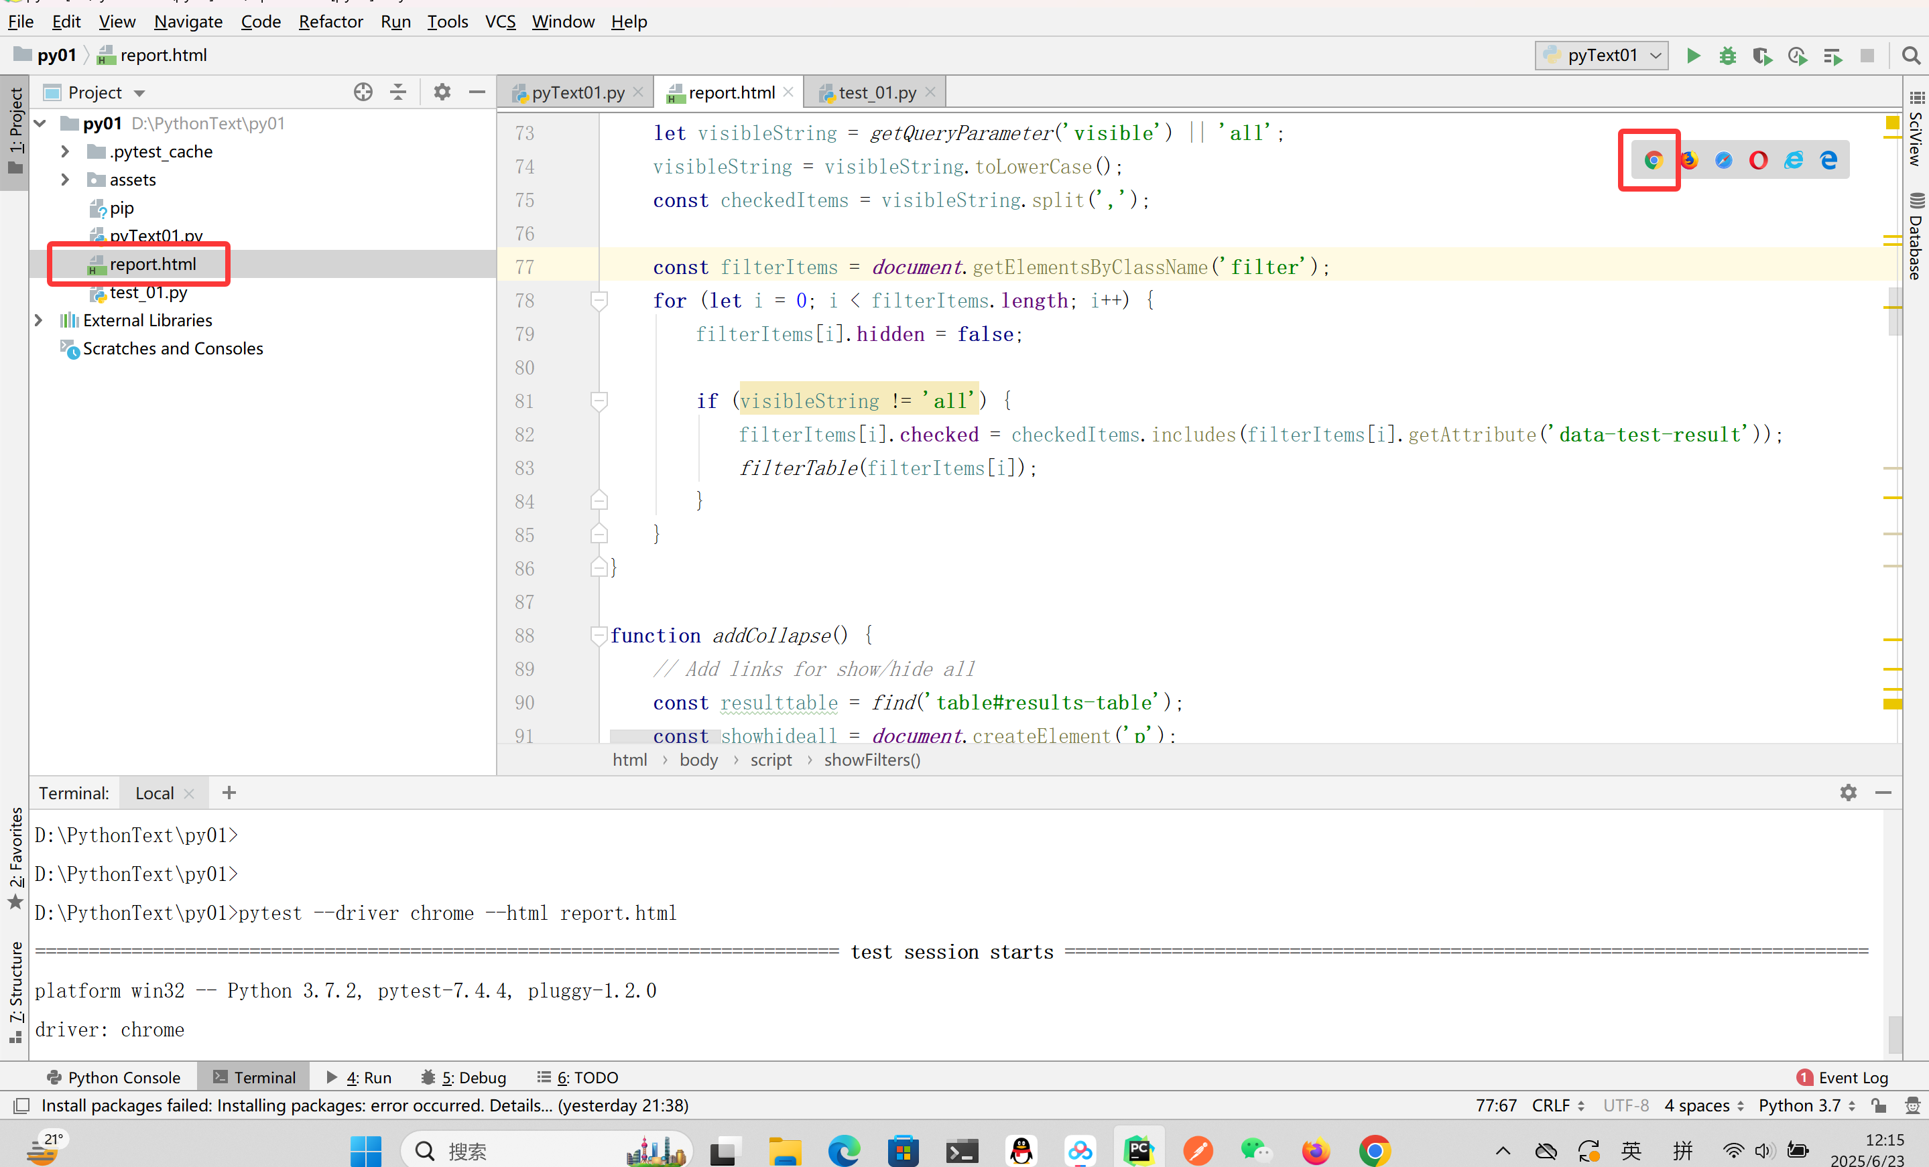Open the 4: Run tool window

click(x=359, y=1077)
